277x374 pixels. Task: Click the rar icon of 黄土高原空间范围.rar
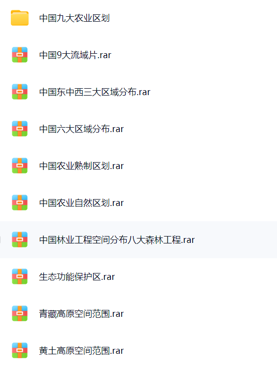tap(20, 351)
